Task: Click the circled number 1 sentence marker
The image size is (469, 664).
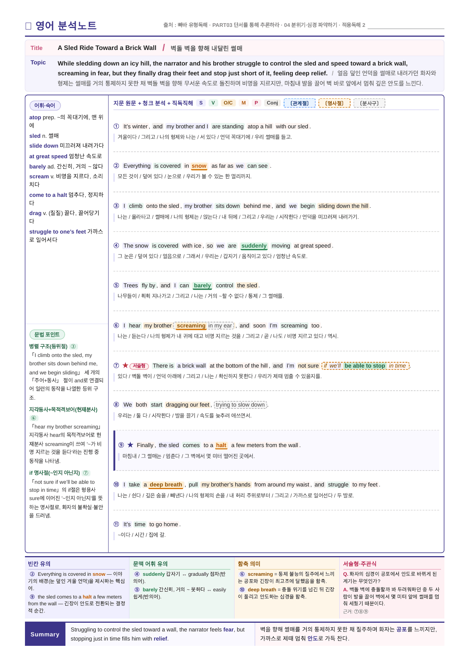Action: click(116, 126)
